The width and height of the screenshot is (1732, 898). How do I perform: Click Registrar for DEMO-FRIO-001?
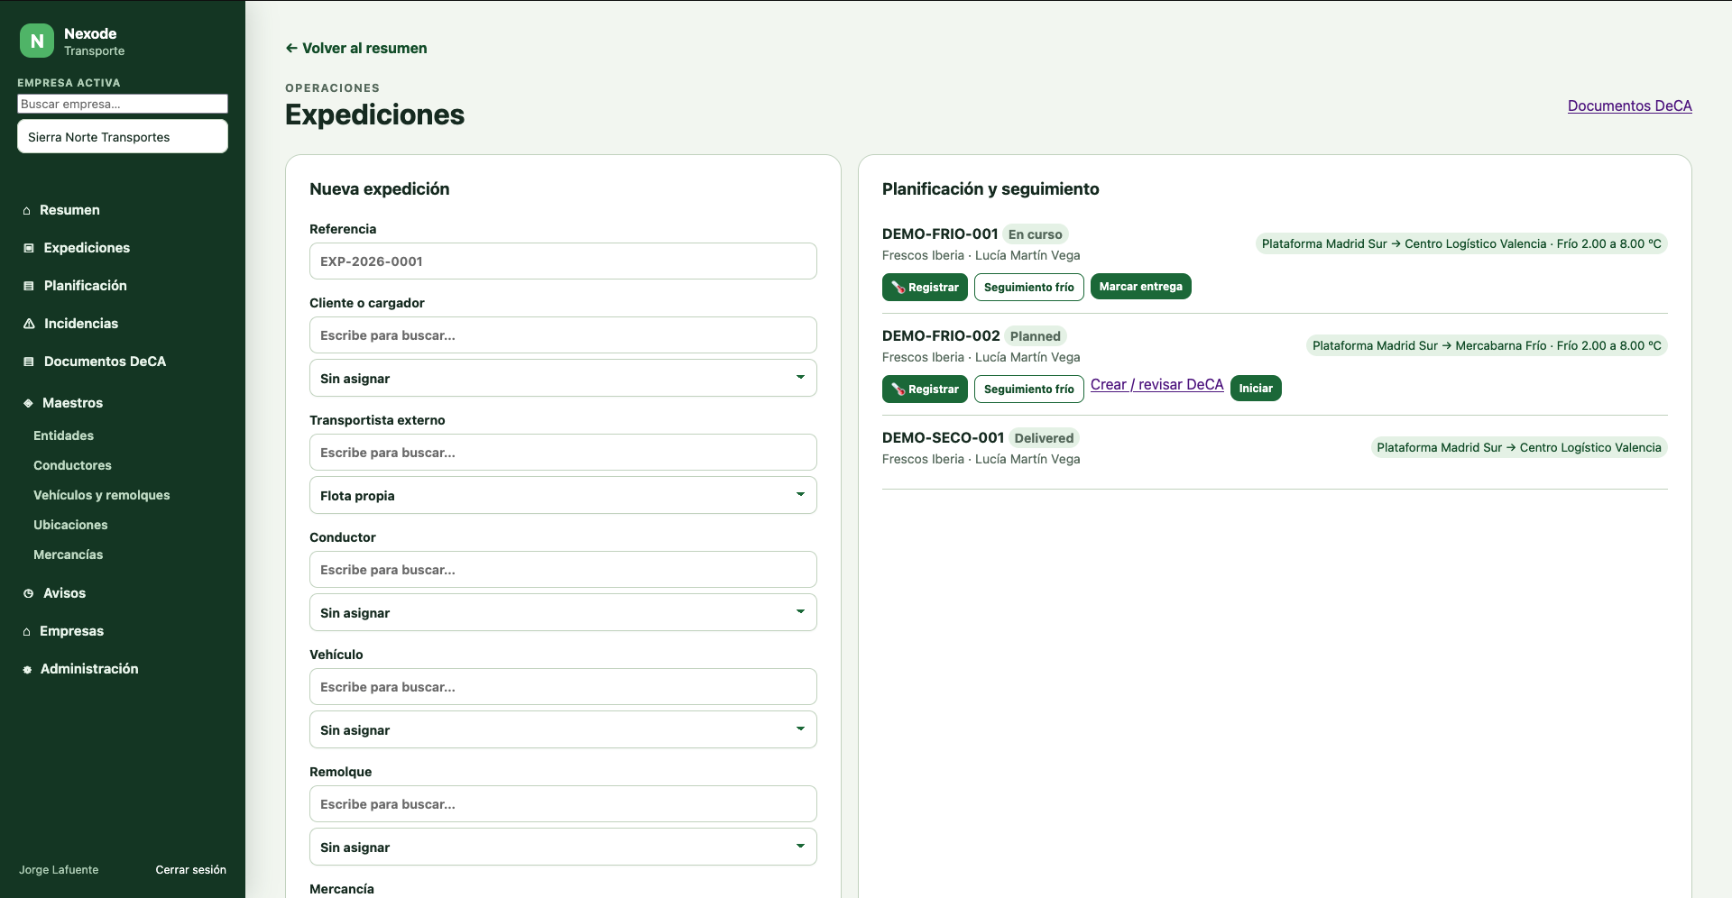[925, 287]
